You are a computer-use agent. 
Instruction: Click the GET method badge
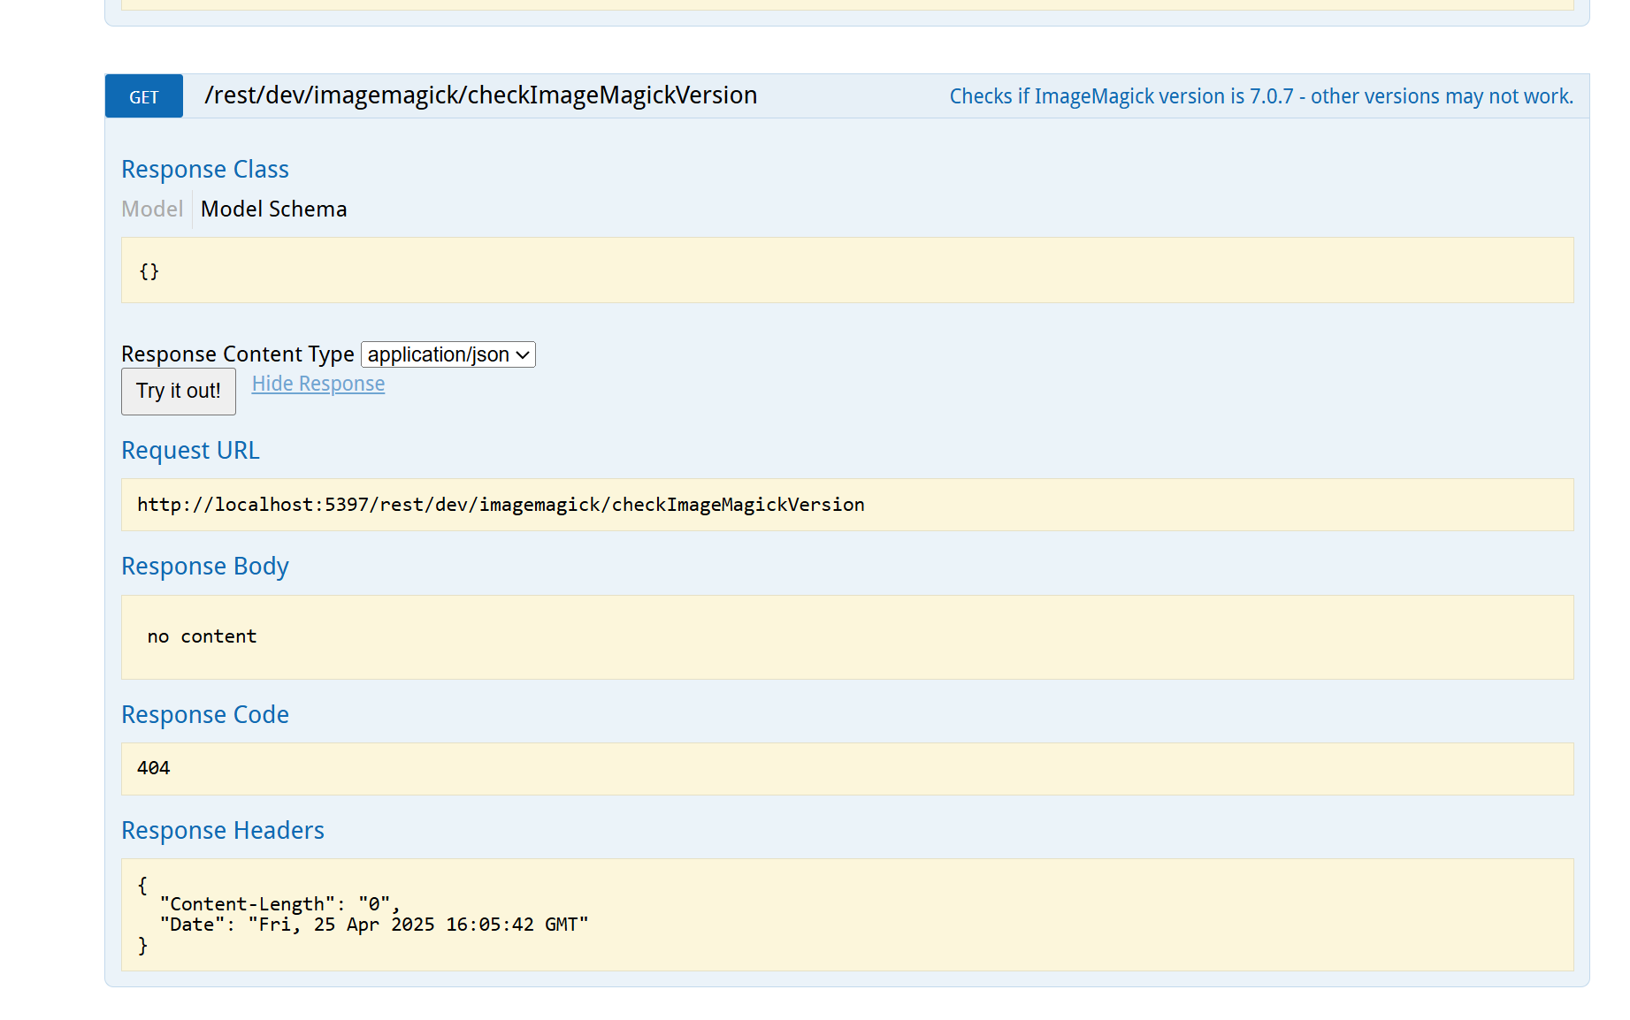click(x=143, y=96)
